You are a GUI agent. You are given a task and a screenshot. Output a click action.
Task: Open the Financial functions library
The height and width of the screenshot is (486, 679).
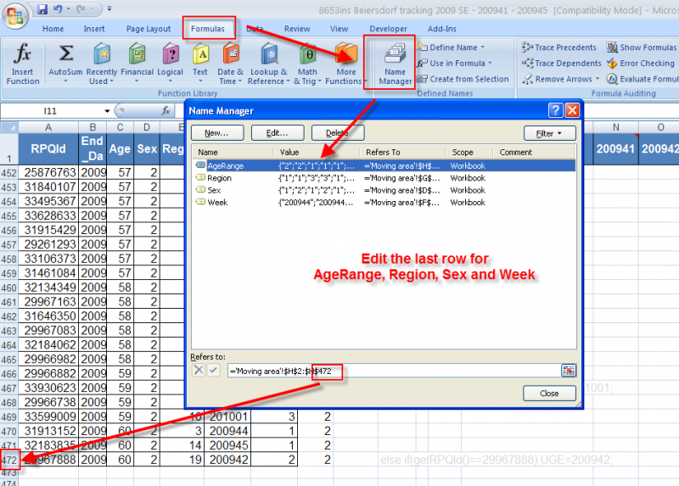[137, 56]
